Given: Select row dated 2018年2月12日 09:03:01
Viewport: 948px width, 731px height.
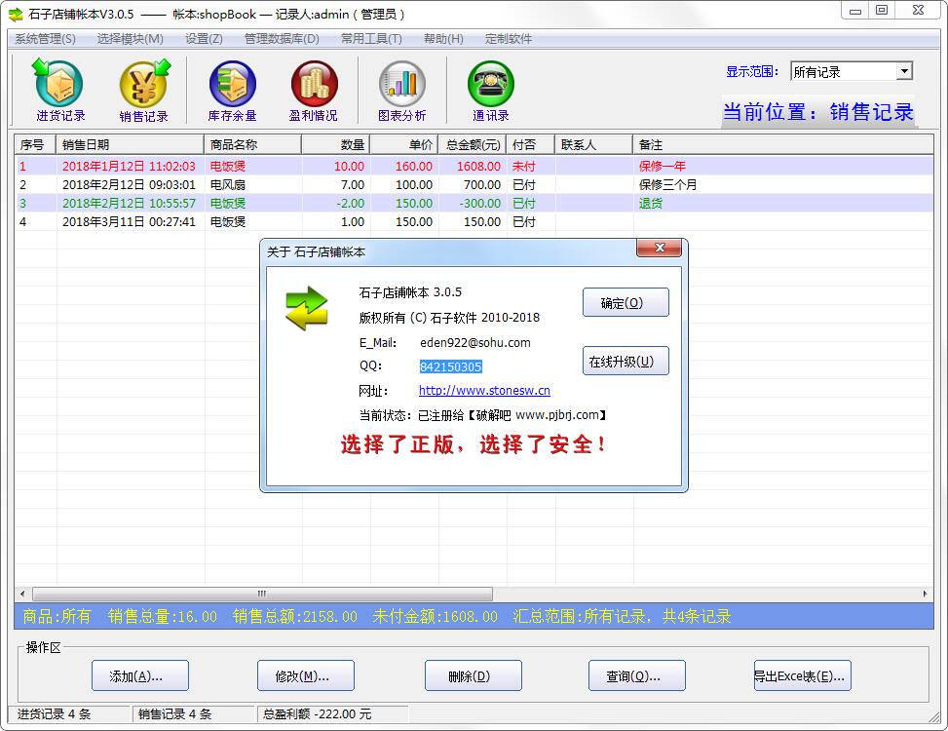Looking at the screenshot, I should coord(474,184).
